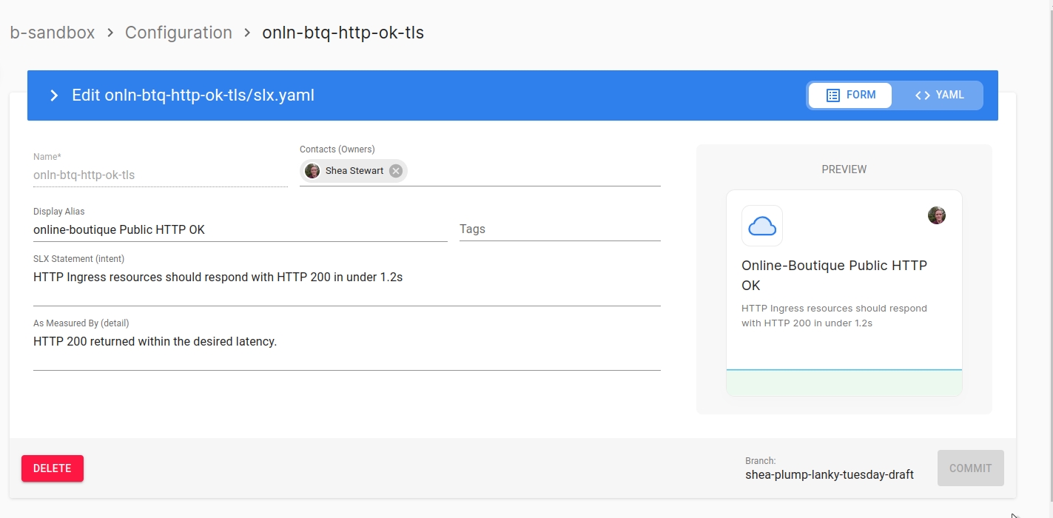Focus the Display Alias field

tap(240, 230)
